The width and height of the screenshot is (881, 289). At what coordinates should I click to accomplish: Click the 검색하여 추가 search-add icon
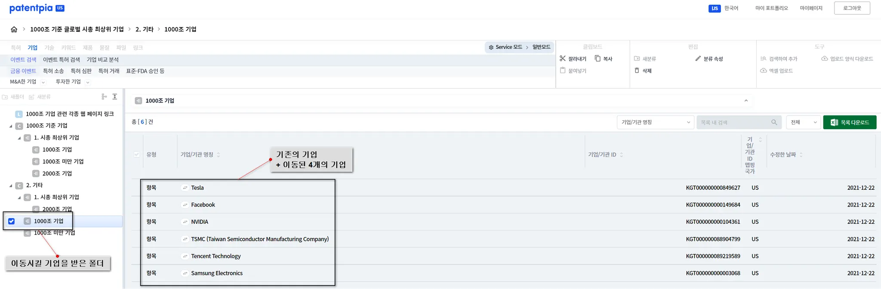click(x=764, y=58)
